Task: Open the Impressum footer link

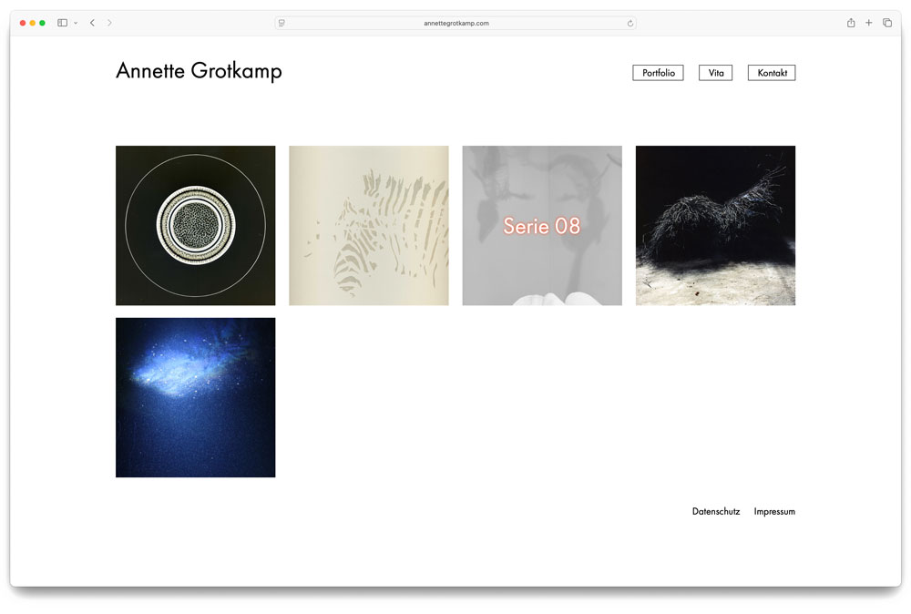Action: coord(774,512)
